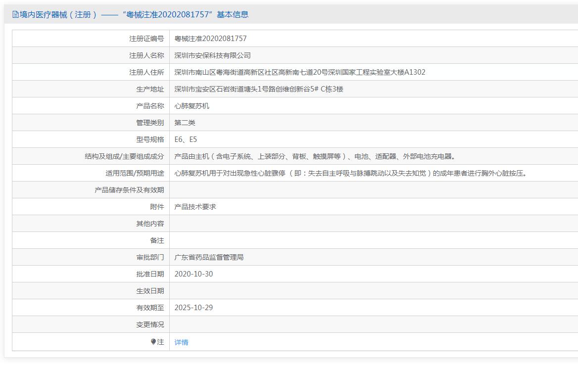Open the 详情 link in the last row
The width and height of the screenshot is (578, 369).
(x=181, y=342)
